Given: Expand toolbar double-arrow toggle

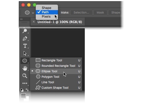Looking at the screenshot, I should tap(21, 19).
